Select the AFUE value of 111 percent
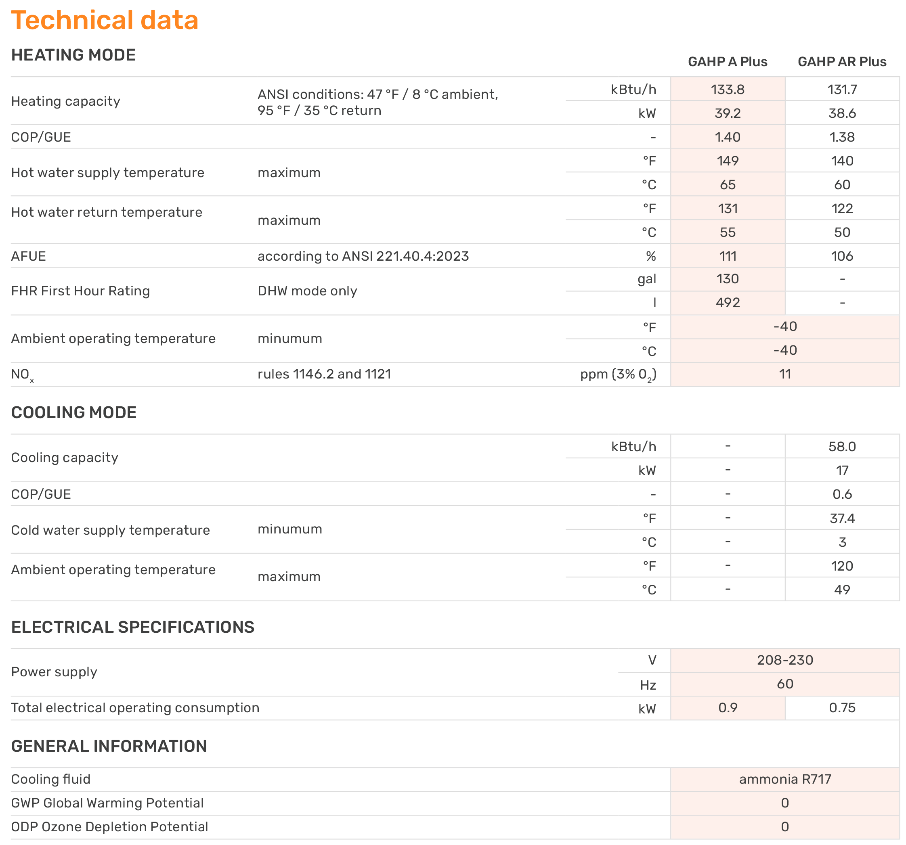Image resolution: width=906 pixels, height=845 pixels. point(728,255)
